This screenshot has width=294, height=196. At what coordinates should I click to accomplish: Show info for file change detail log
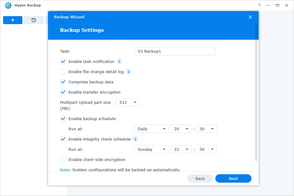[x=129, y=72]
